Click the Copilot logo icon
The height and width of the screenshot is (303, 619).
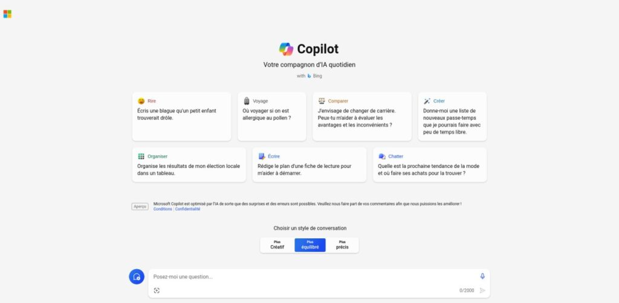coord(286,49)
